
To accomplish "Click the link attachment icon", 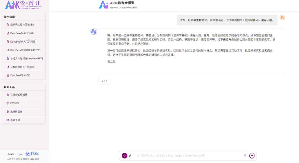I will coord(130,155).
